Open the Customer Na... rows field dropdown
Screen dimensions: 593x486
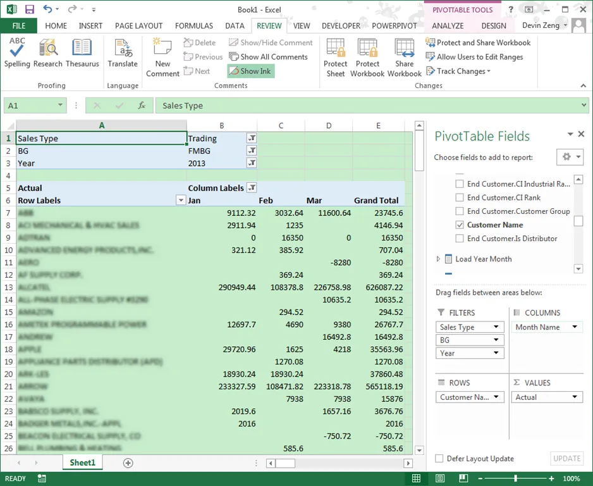(x=496, y=397)
